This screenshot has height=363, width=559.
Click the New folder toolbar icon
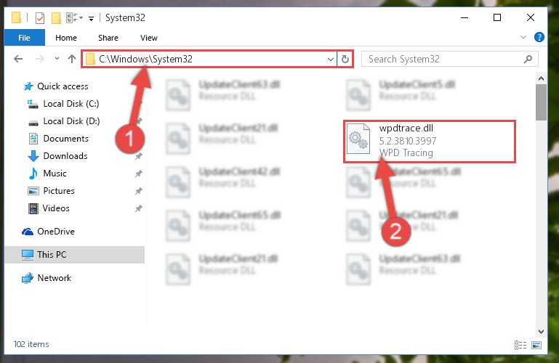point(56,18)
